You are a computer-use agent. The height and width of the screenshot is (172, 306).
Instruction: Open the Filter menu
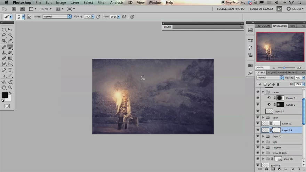(x=102, y=2)
